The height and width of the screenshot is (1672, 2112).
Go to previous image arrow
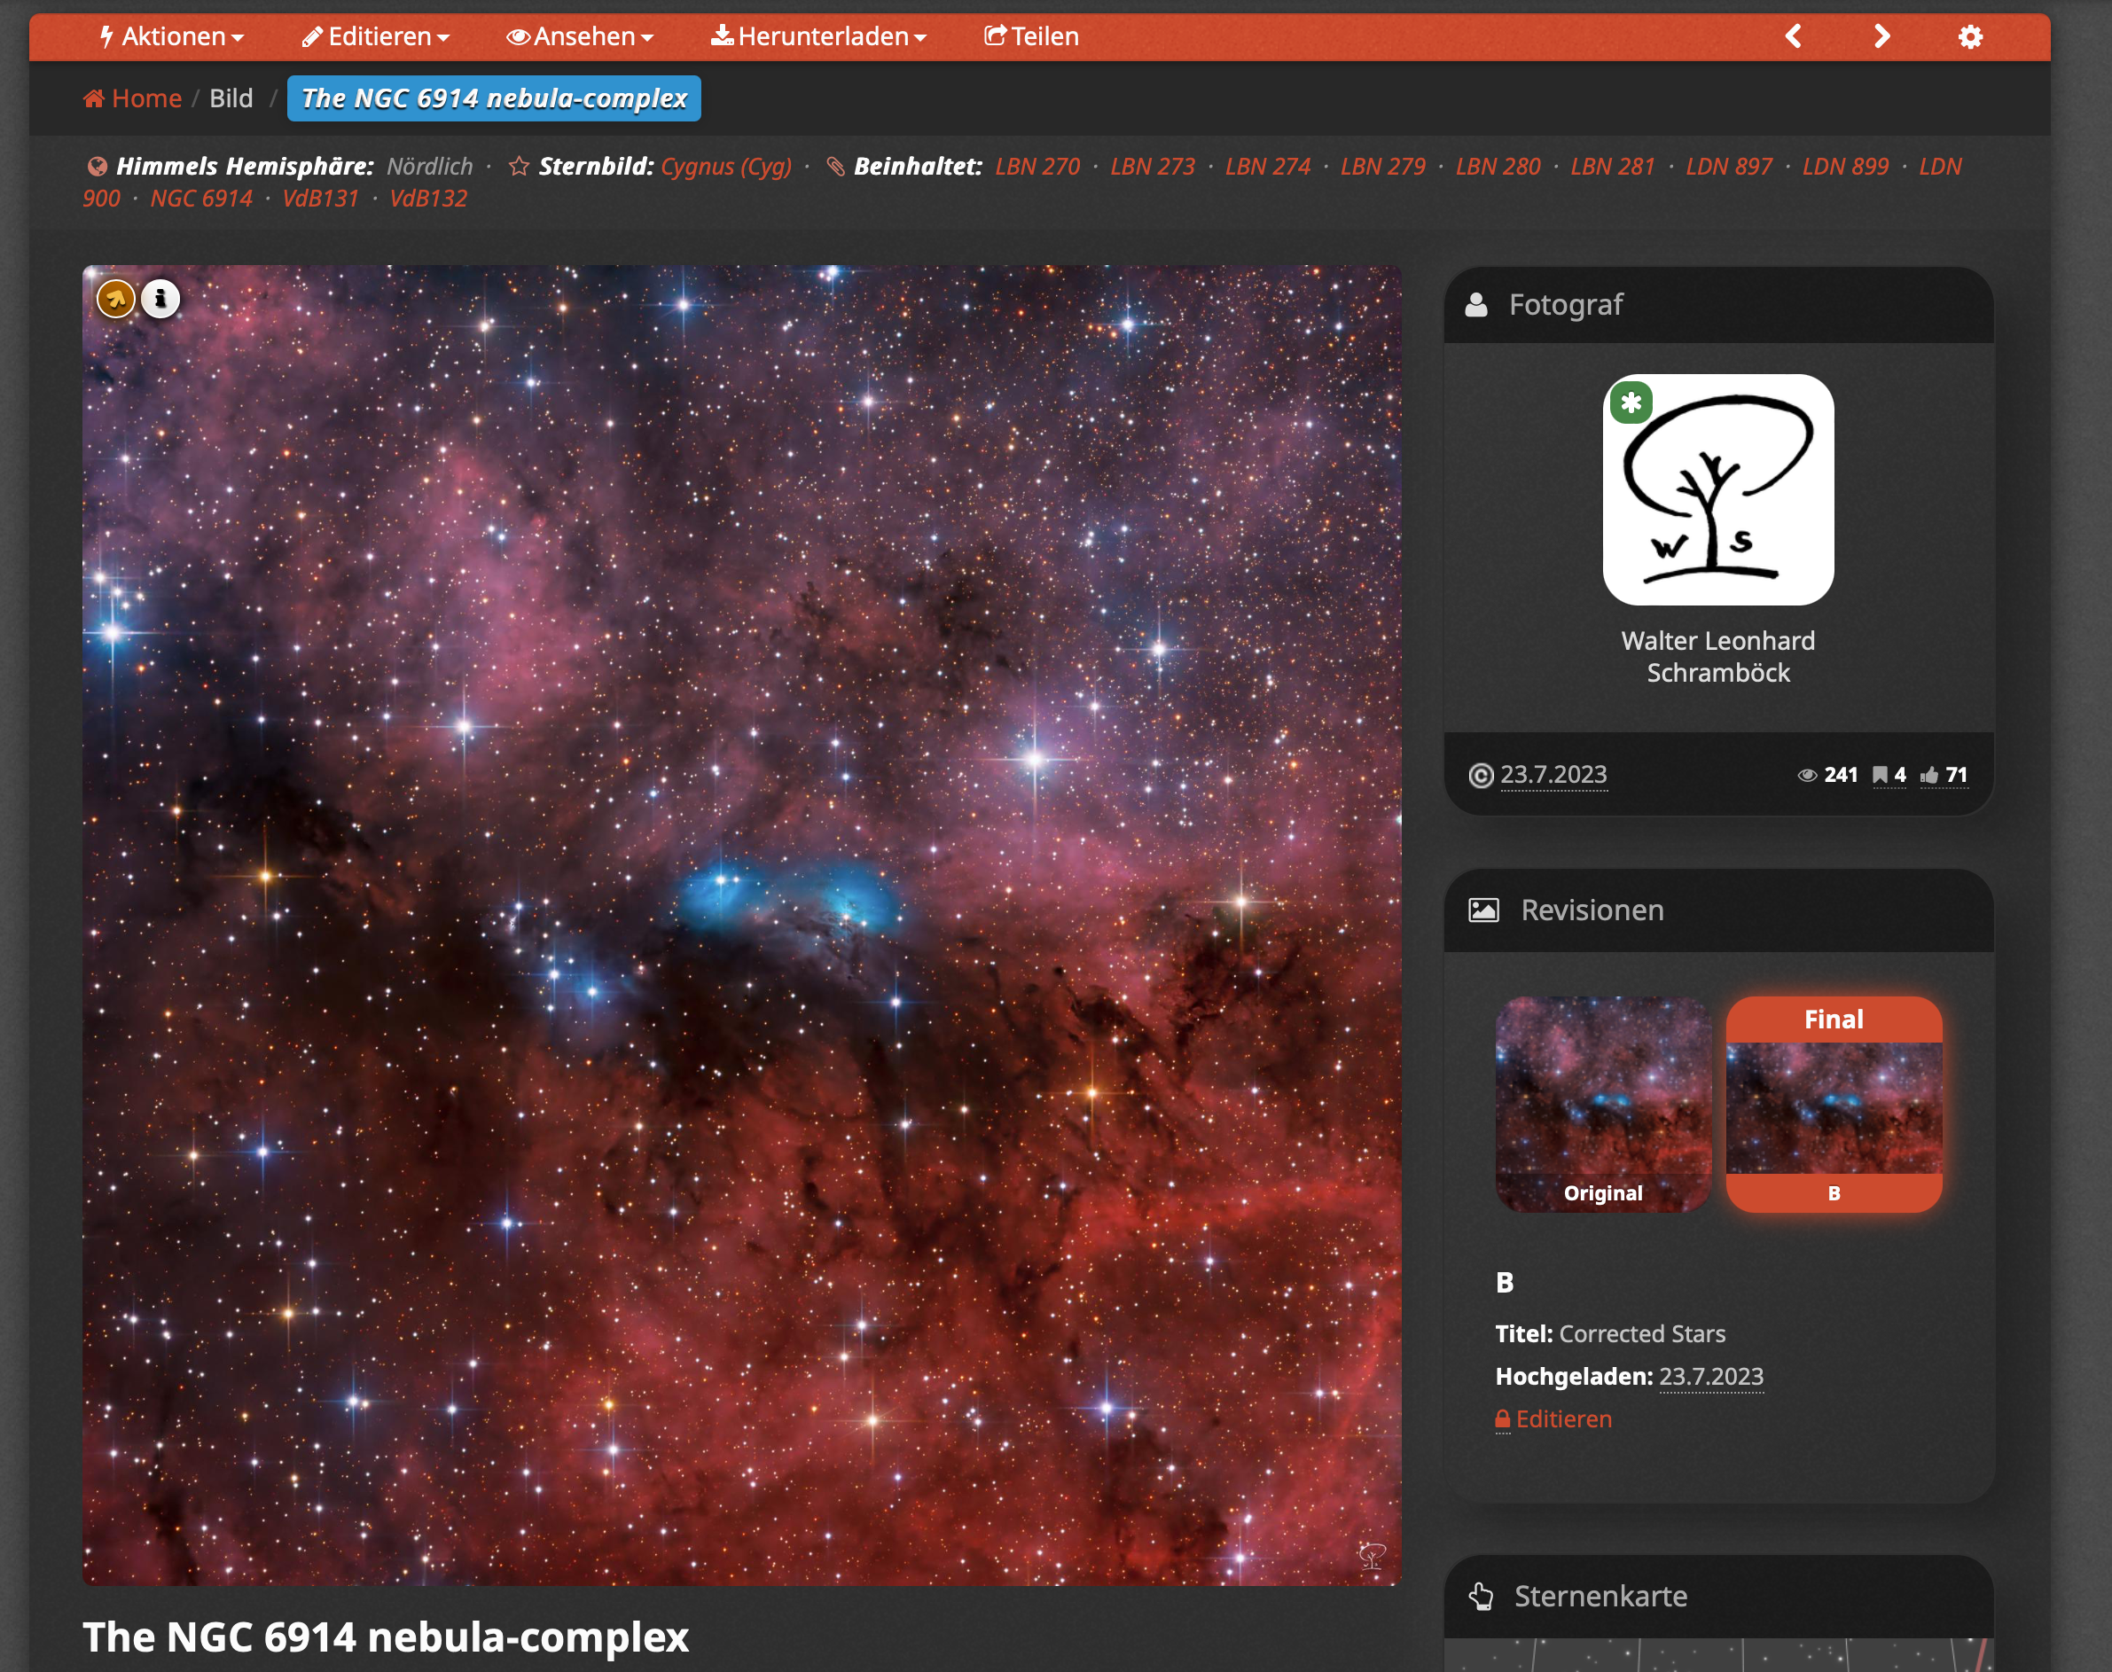[x=1794, y=37]
